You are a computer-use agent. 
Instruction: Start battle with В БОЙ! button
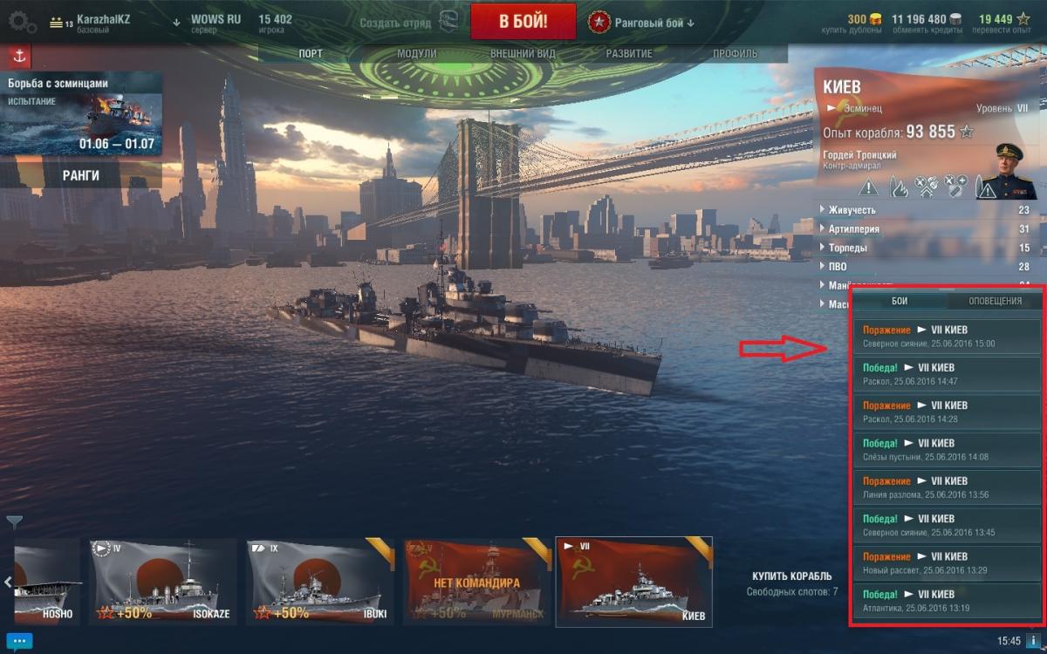(x=523, y=22)
